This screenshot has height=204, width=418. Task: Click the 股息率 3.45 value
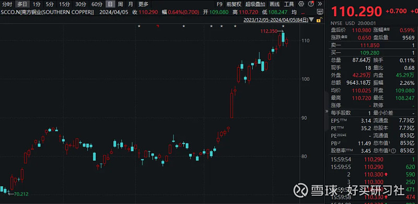pyautogui.click(x=366, y=150)
